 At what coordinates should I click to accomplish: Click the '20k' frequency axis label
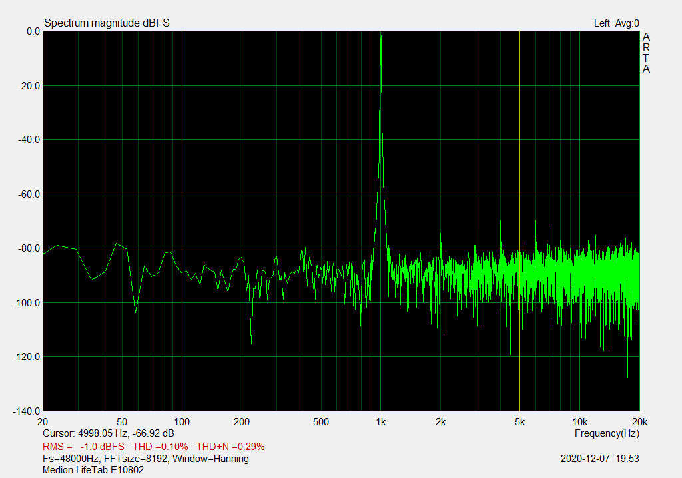click(x=639, y=422)
